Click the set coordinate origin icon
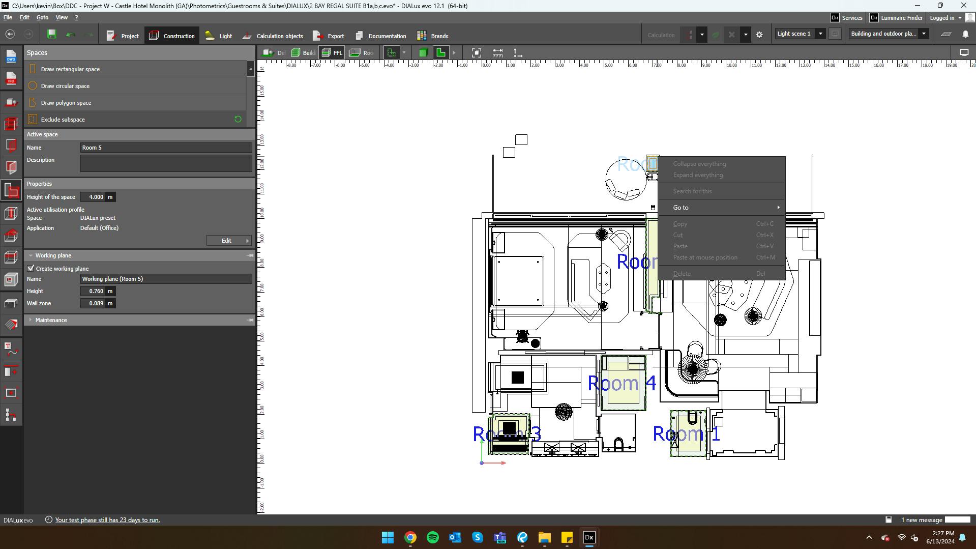This screenshot has height=549, width=976. (x=517, y=53)
